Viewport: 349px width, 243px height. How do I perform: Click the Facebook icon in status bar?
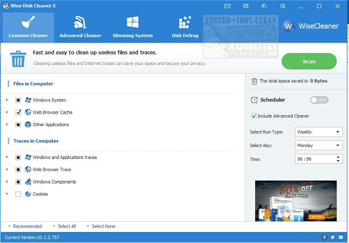click(x=325, y=238)
